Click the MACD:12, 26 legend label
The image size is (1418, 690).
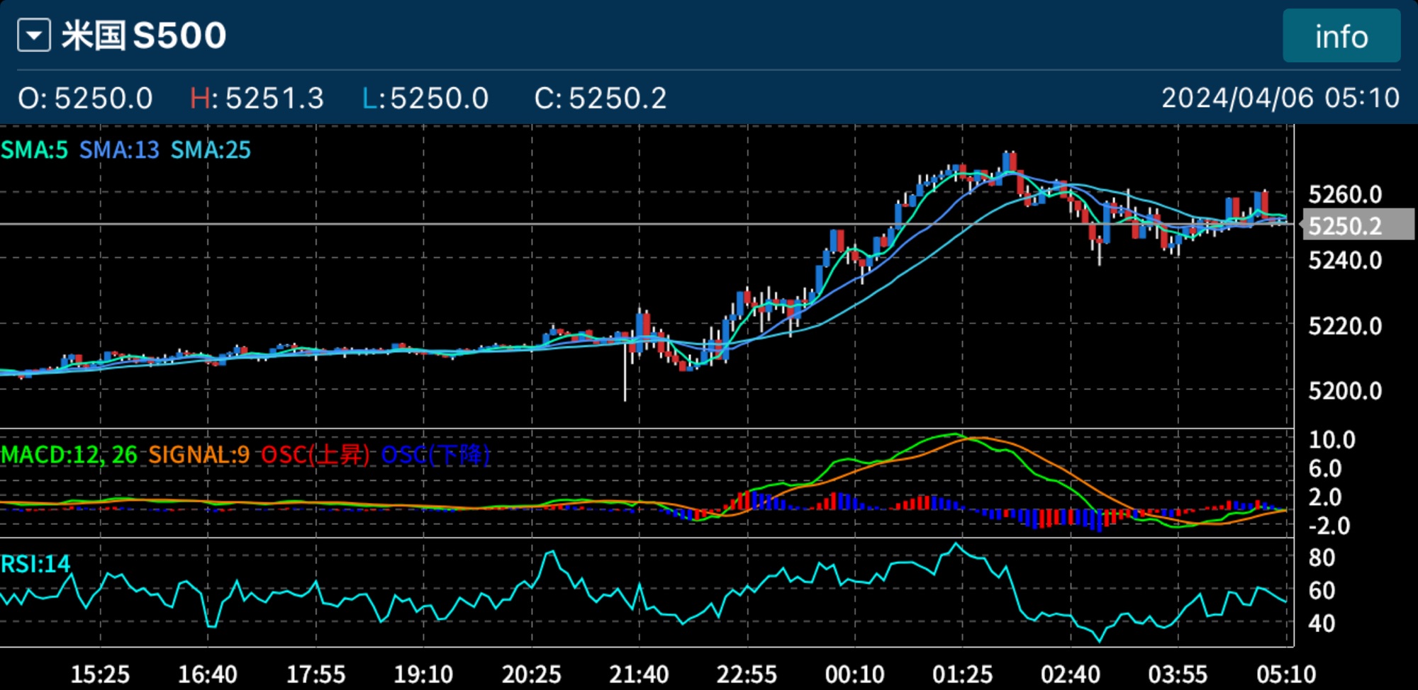coord(69,455)
